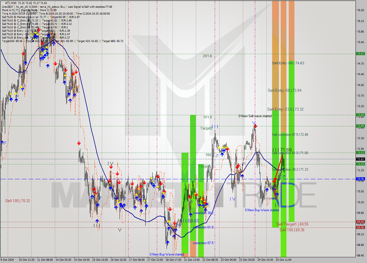
Task: Click the 75.80 price axis value
Action: coord(360,32)
